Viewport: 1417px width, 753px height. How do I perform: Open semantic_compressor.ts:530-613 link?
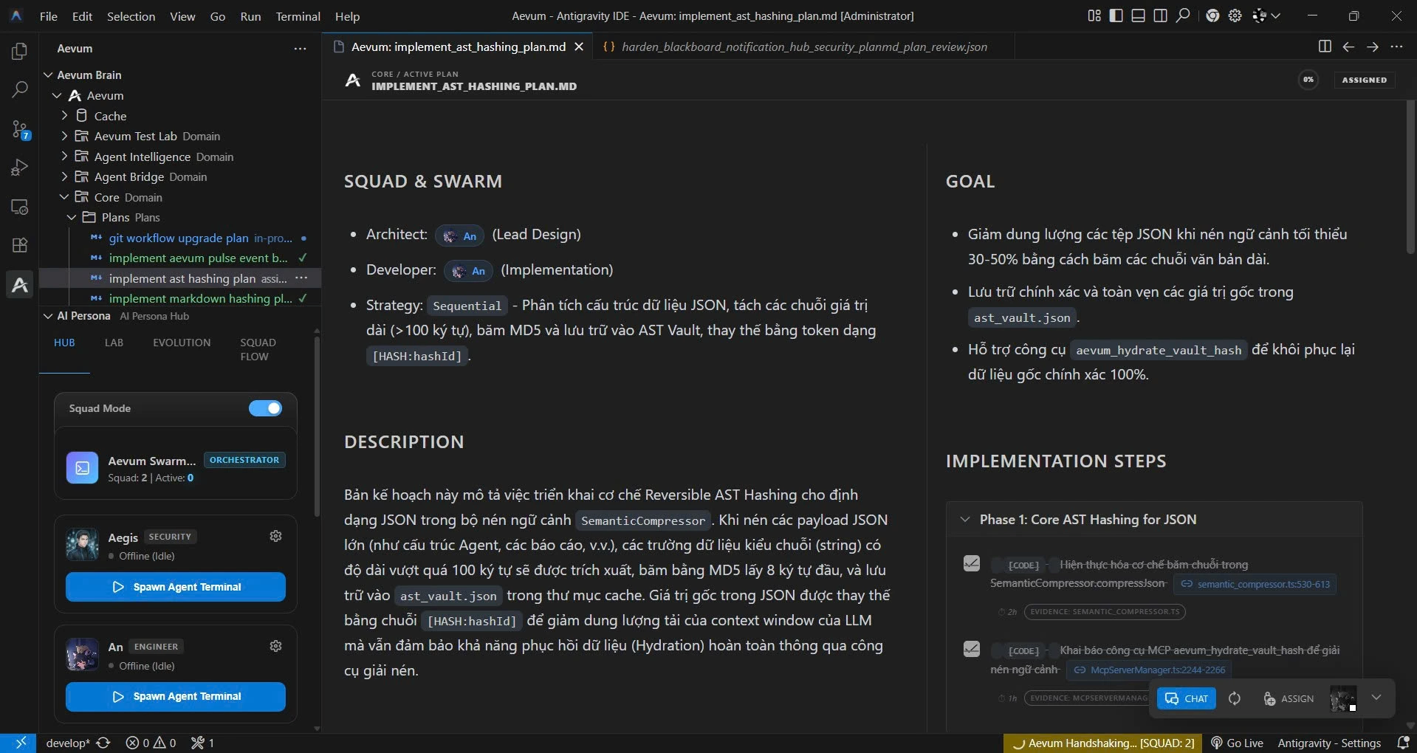coord(1255,584)
